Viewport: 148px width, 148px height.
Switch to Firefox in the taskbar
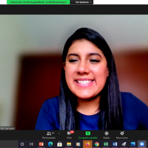[87, 144]
